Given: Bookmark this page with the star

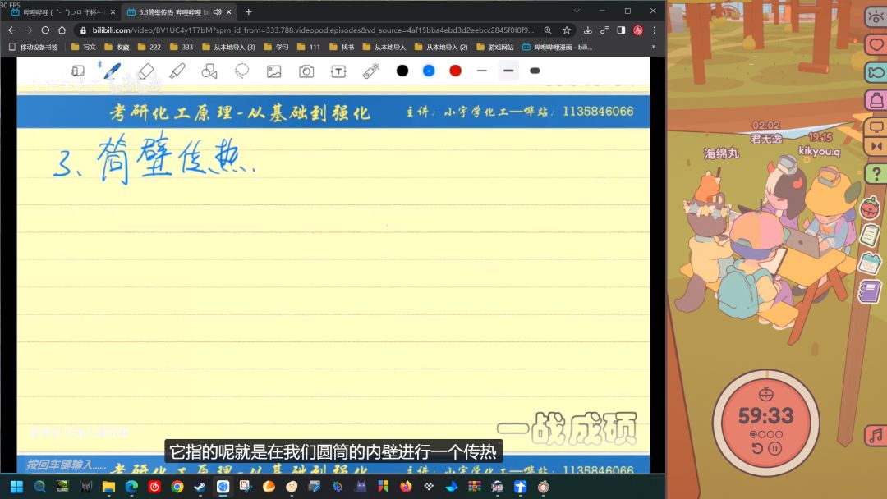Looking at the screenshot, I should point(566,30).
